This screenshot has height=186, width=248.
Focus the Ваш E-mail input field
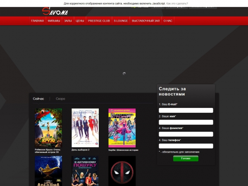(x=186, y=110)
